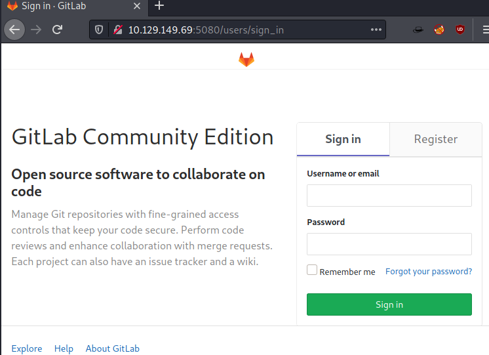Open the uBlock Origin extension icon

click(x=460, y=30)
